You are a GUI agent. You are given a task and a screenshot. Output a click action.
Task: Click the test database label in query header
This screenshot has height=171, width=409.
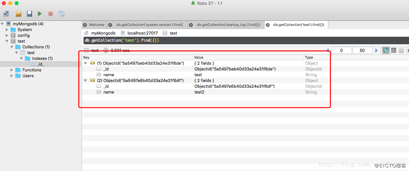tap(173, 33)
